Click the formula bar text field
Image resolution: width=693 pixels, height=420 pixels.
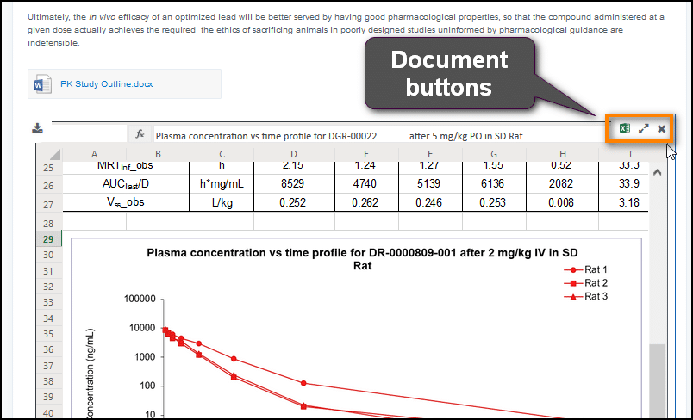click(x=380, y=136)
